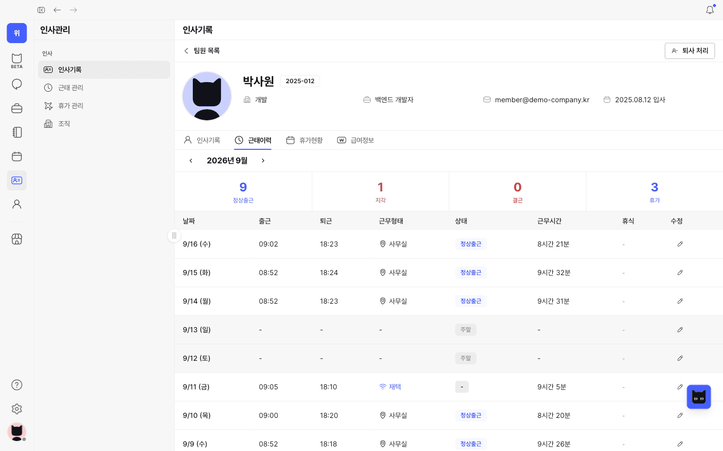Edit the 9/12 (토) attendance row
Screen dimensions: 723x451
[680, 358]
